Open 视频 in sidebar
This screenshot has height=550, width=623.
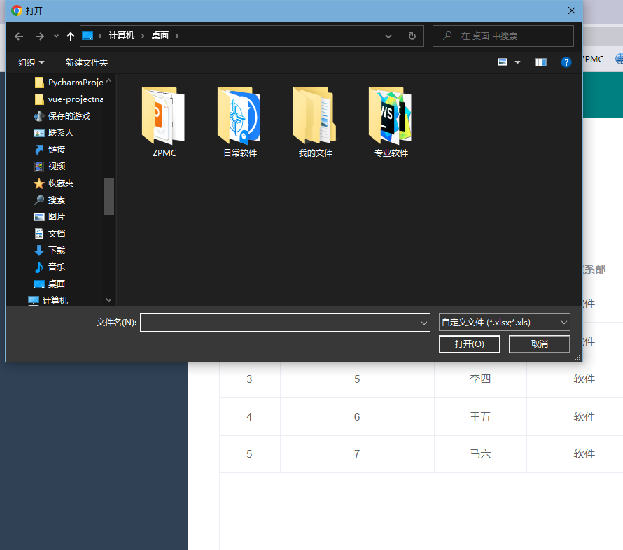pos(50,167)
